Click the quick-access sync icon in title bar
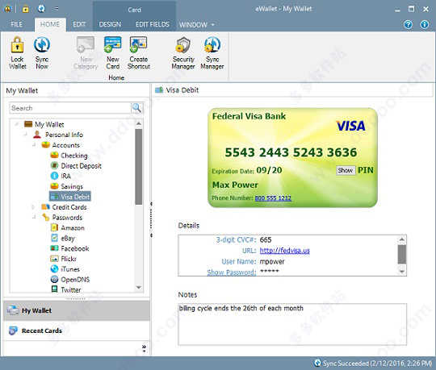Viewport: 436px width, 370px height. 41,9
